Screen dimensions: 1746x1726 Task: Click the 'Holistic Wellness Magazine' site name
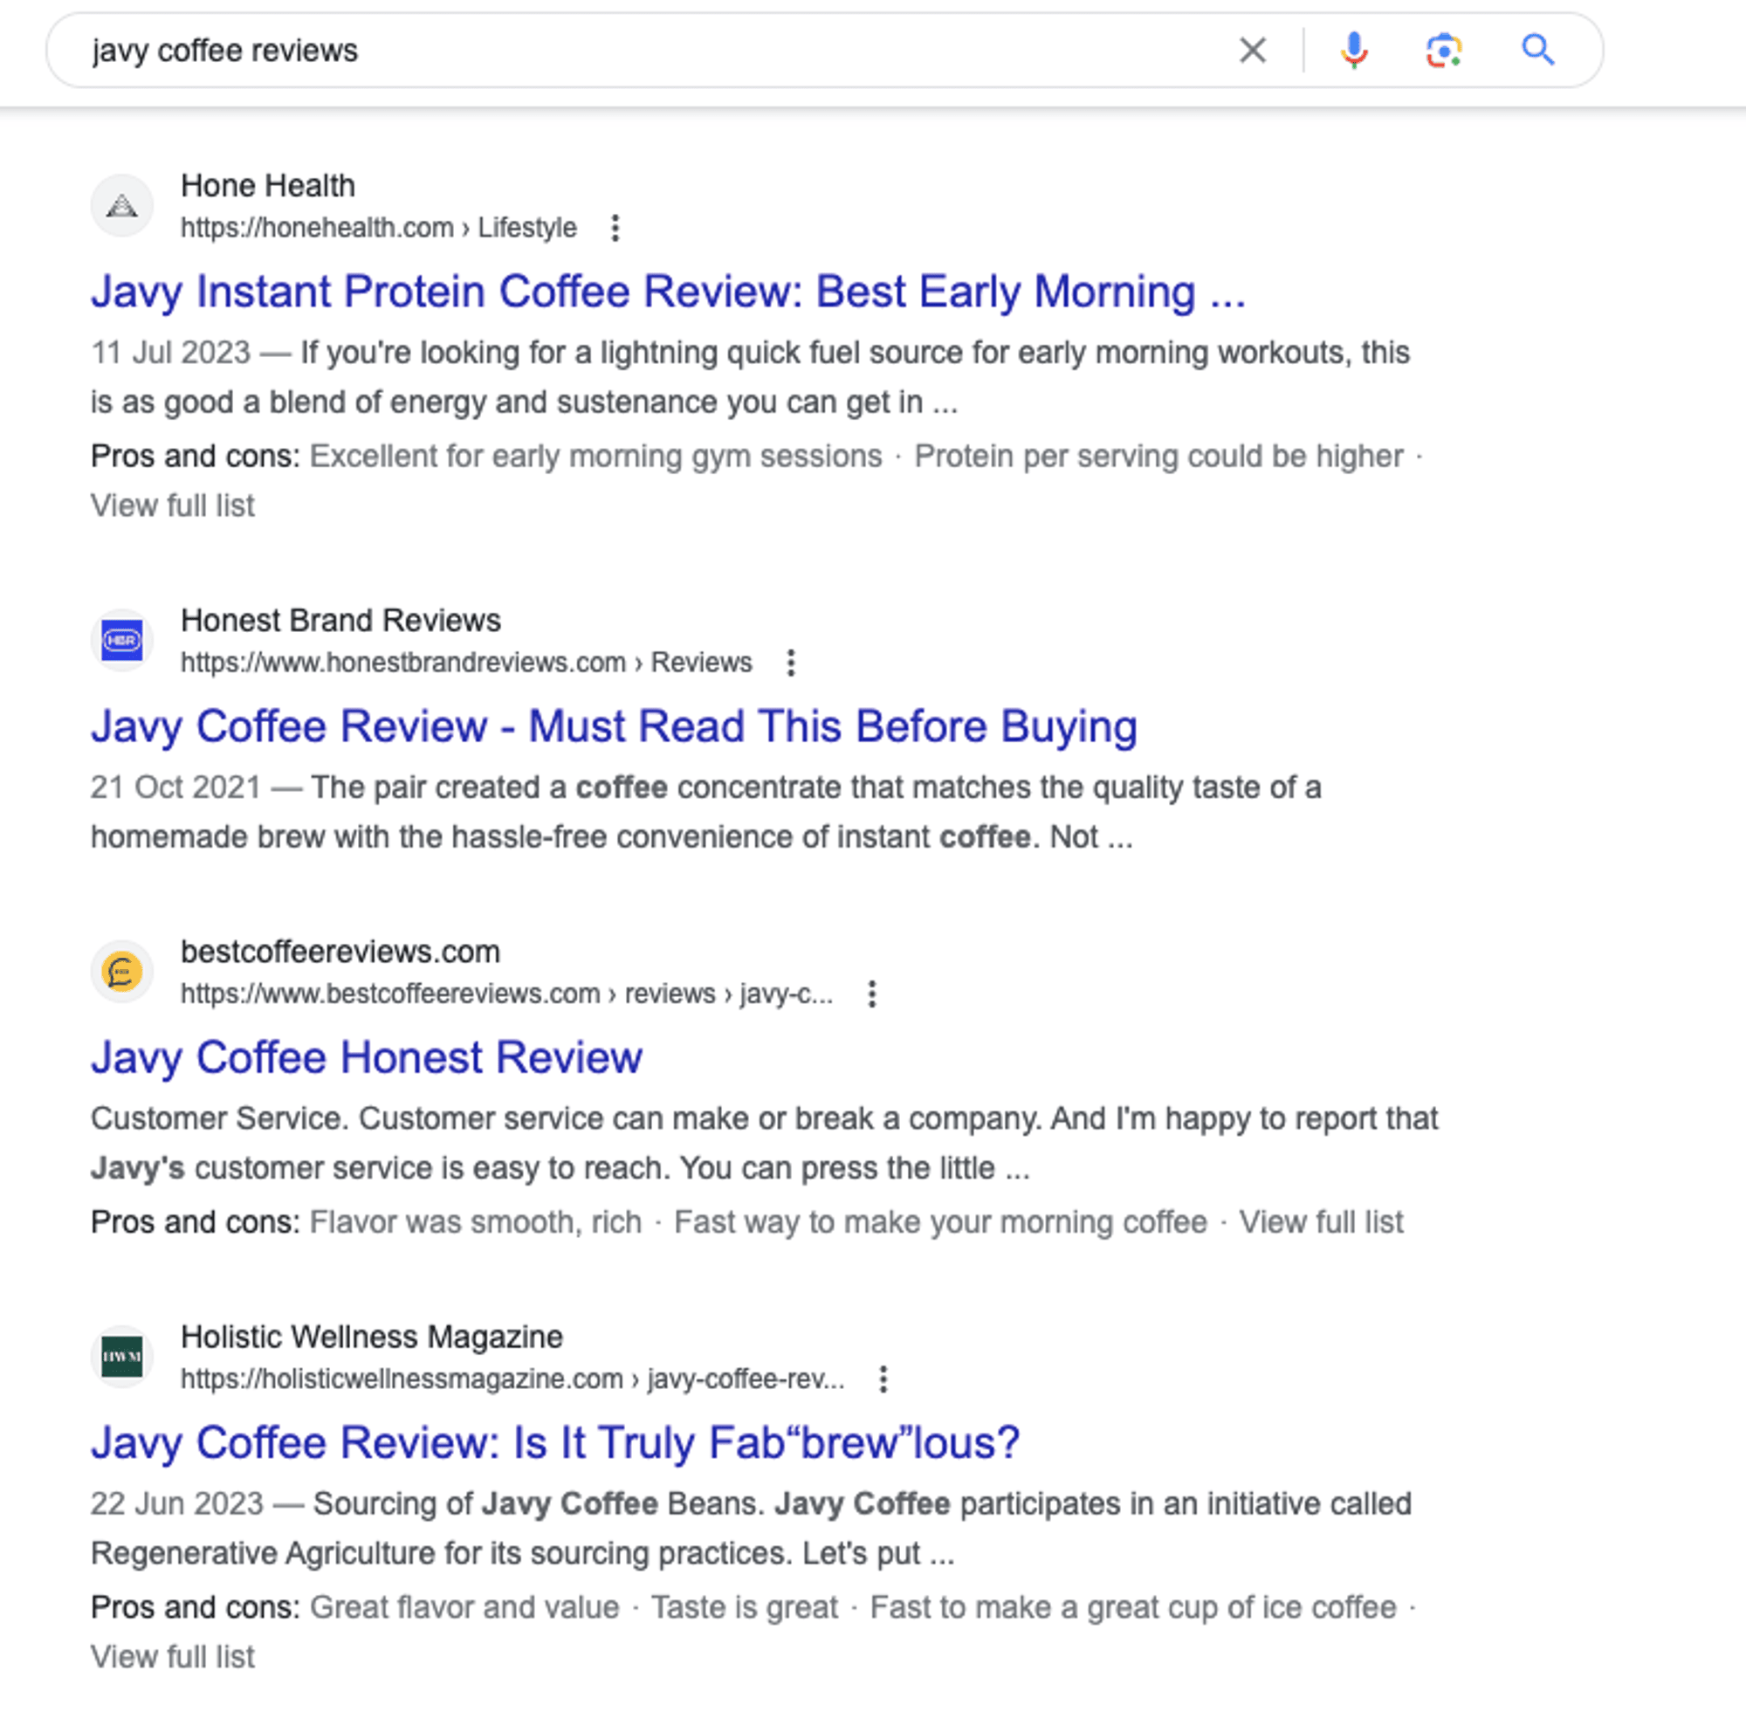371,1337
